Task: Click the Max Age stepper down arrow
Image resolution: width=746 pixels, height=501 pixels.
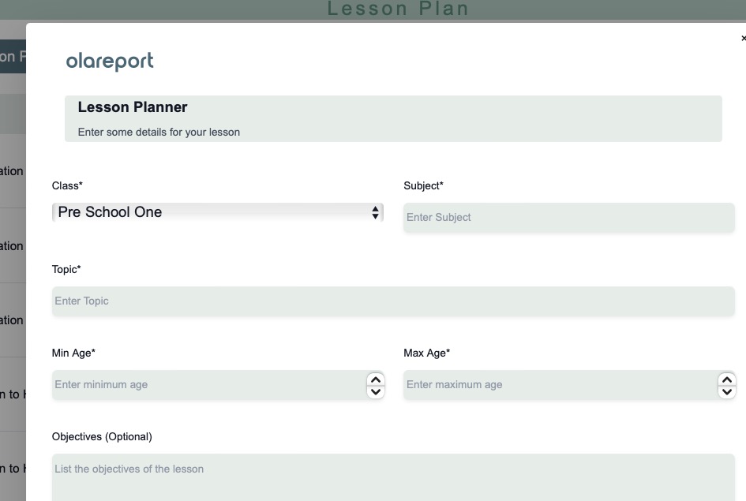Action: click(726, 390)
